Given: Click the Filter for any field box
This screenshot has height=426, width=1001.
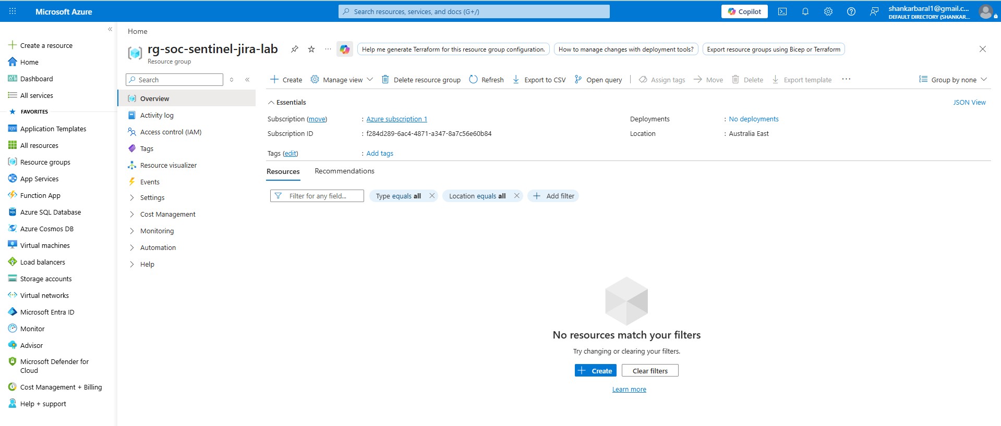Looking at the screenshot, I should click(317, 196).
